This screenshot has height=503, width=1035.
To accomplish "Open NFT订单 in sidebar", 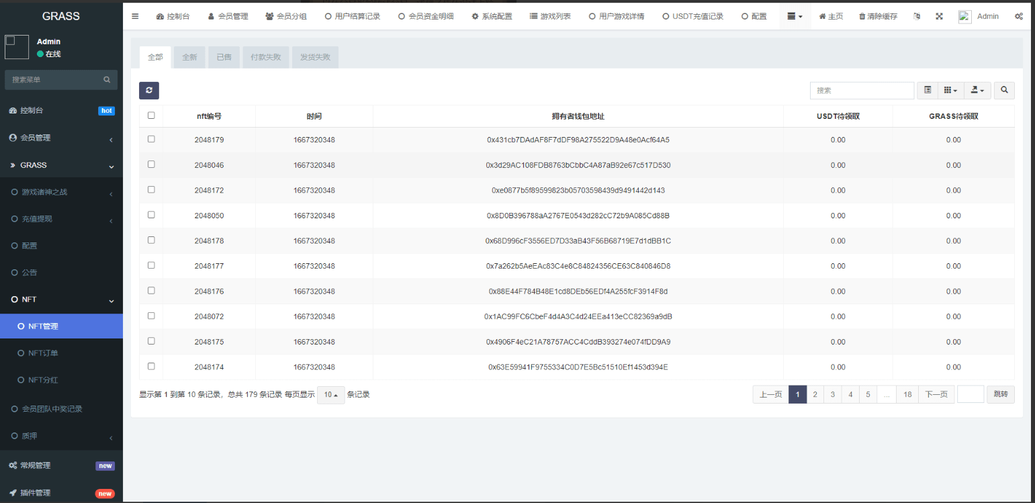I will click(61, 353).
